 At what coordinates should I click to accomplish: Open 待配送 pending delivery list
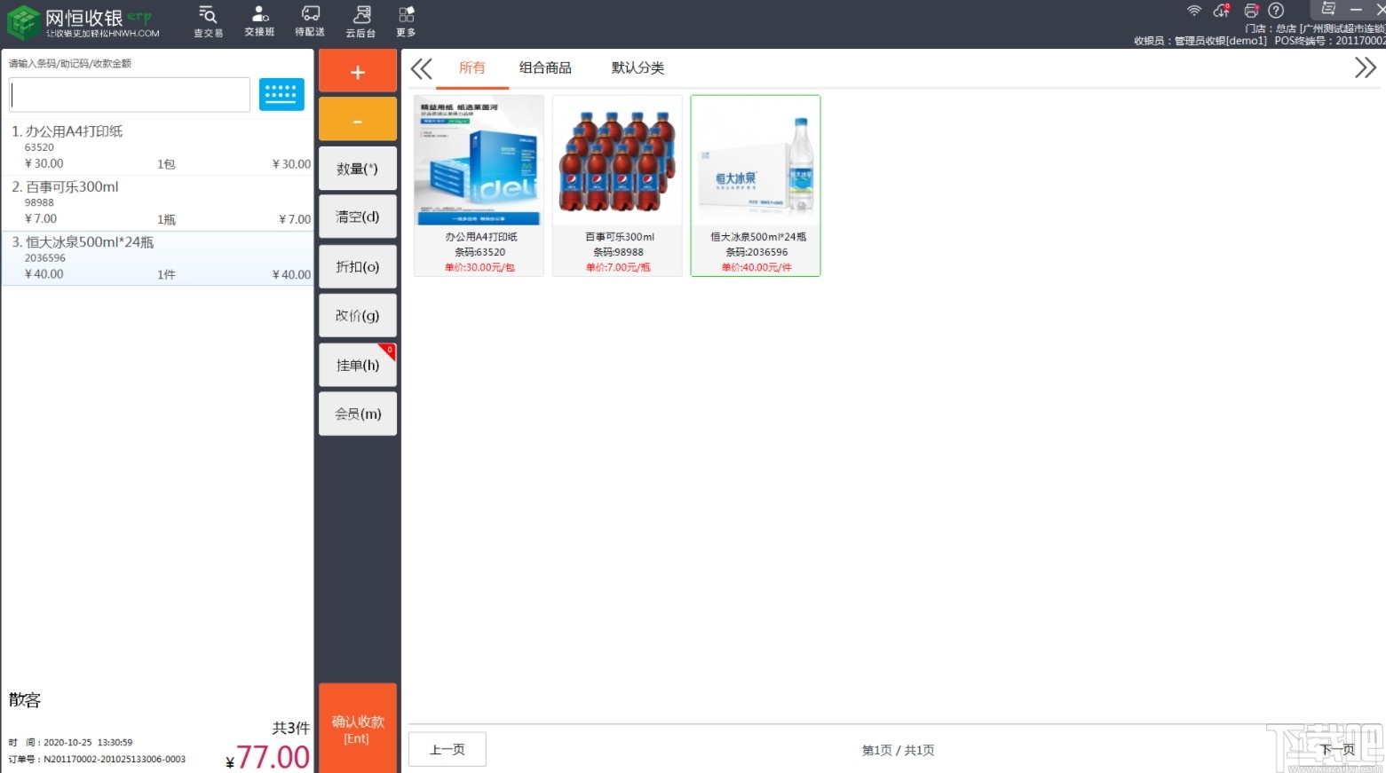pos(309,21)
